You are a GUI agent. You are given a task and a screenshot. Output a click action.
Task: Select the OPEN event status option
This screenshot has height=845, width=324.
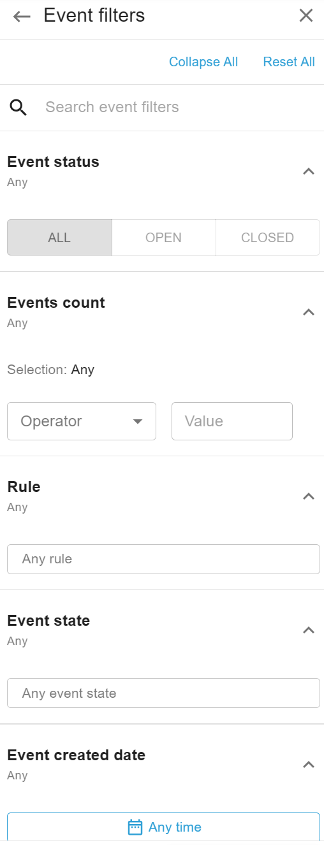click(x=164, y=238)
